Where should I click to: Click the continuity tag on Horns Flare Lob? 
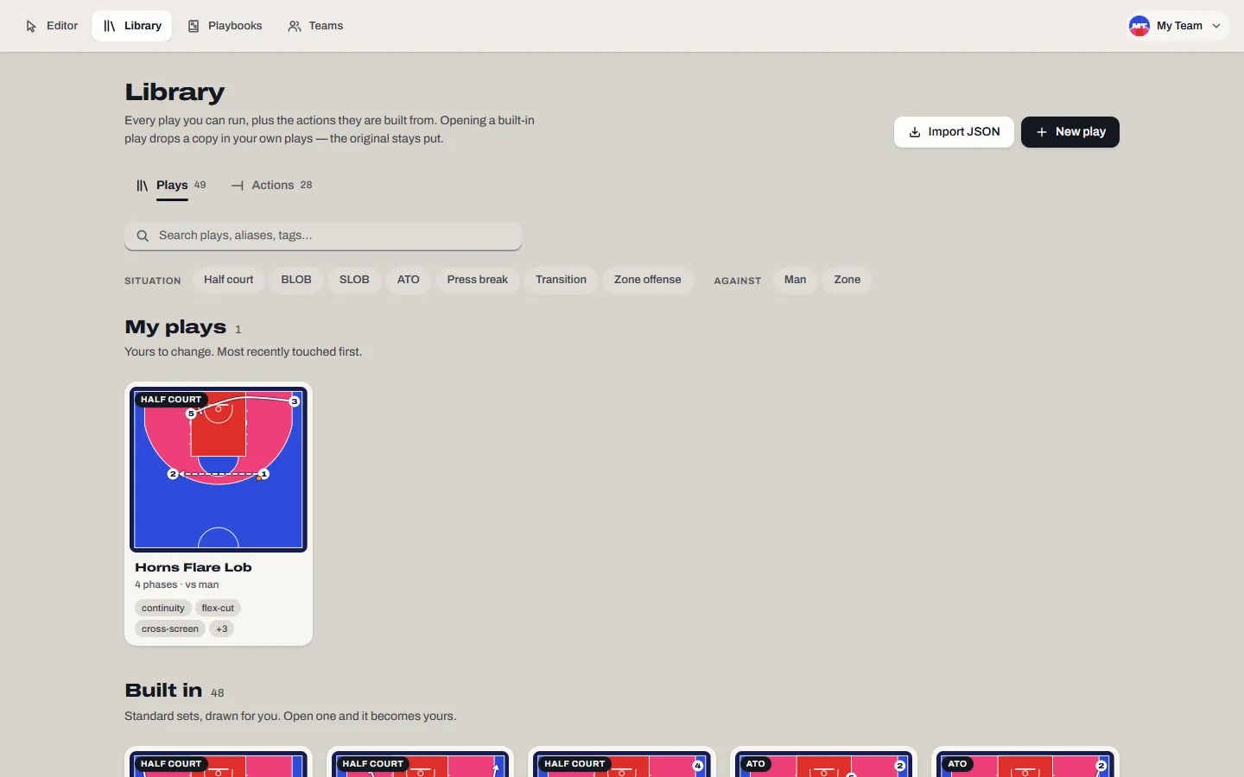tap(163, 608)
